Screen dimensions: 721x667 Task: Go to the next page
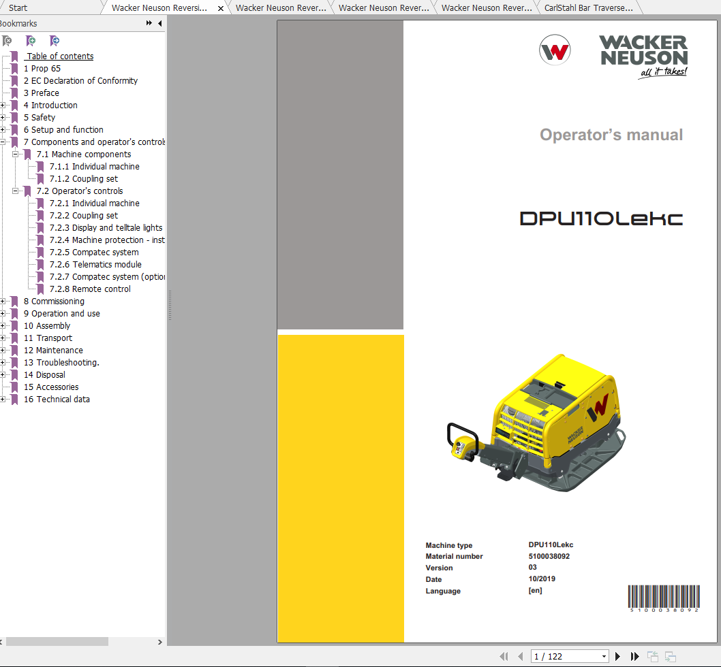coord(618,656)
